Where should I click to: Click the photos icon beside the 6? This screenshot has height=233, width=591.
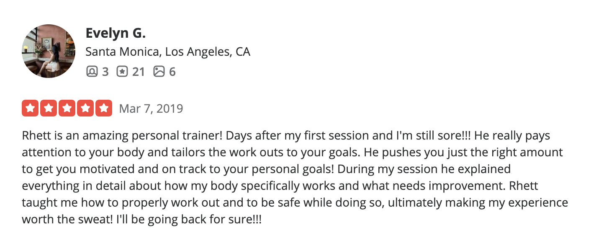(159, 72)
